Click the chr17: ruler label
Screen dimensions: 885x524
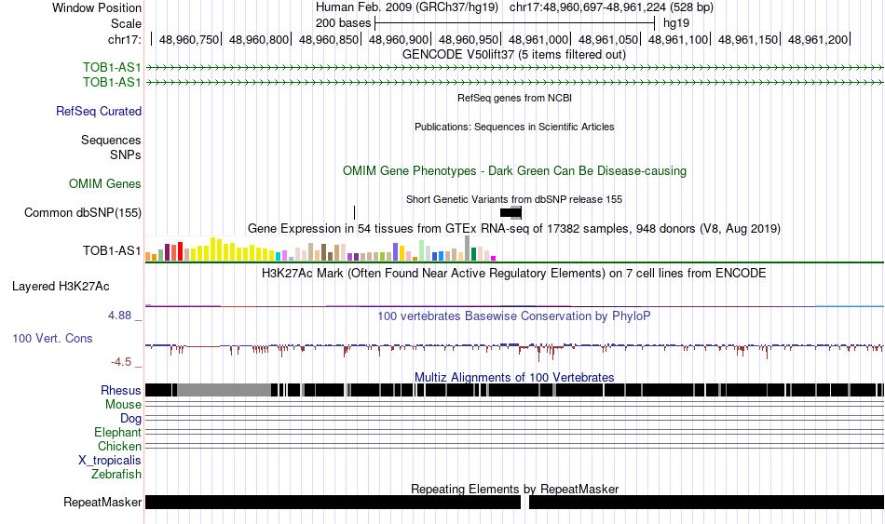tap(125, 39)
